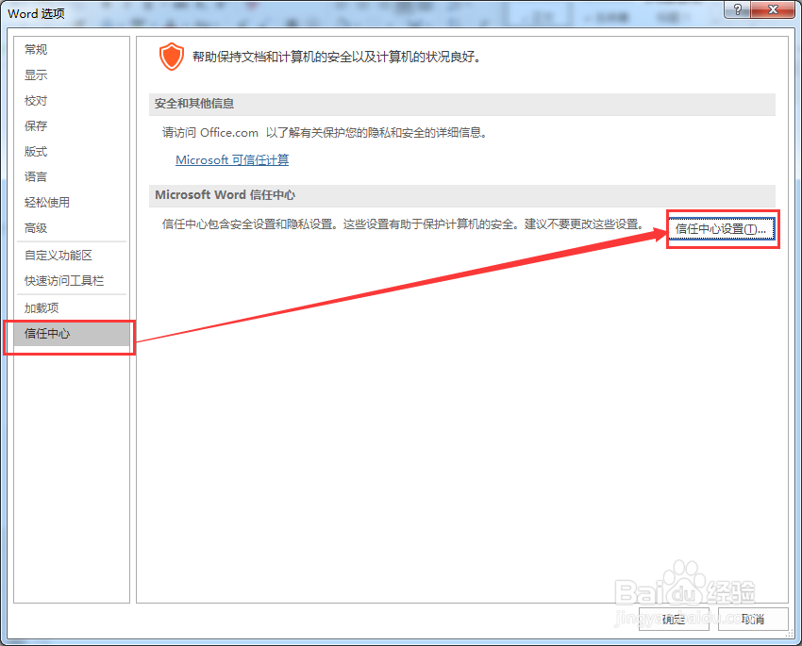The image size is (802, 646).
Task: Click the 帮助保持文档和计算机的安全 heading text
Action: 337,57
